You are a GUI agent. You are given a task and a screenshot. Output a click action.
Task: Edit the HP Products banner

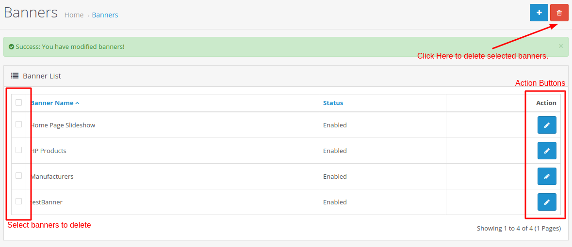547,151
